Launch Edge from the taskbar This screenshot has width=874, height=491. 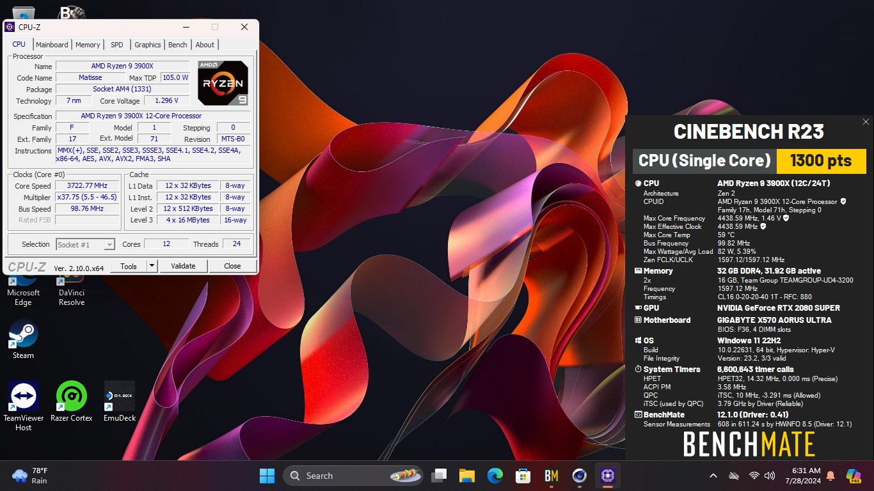(x=495, y=476)
